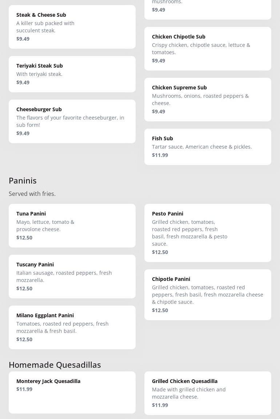Open the Steak & Cheese Sub item
Viewport: 280px width, 419px height.
click(72, 27)
